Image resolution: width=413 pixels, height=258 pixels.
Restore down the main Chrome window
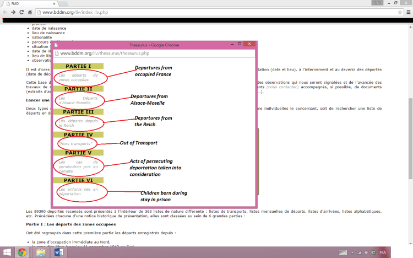pyautogui.click(x=395, y=3)
